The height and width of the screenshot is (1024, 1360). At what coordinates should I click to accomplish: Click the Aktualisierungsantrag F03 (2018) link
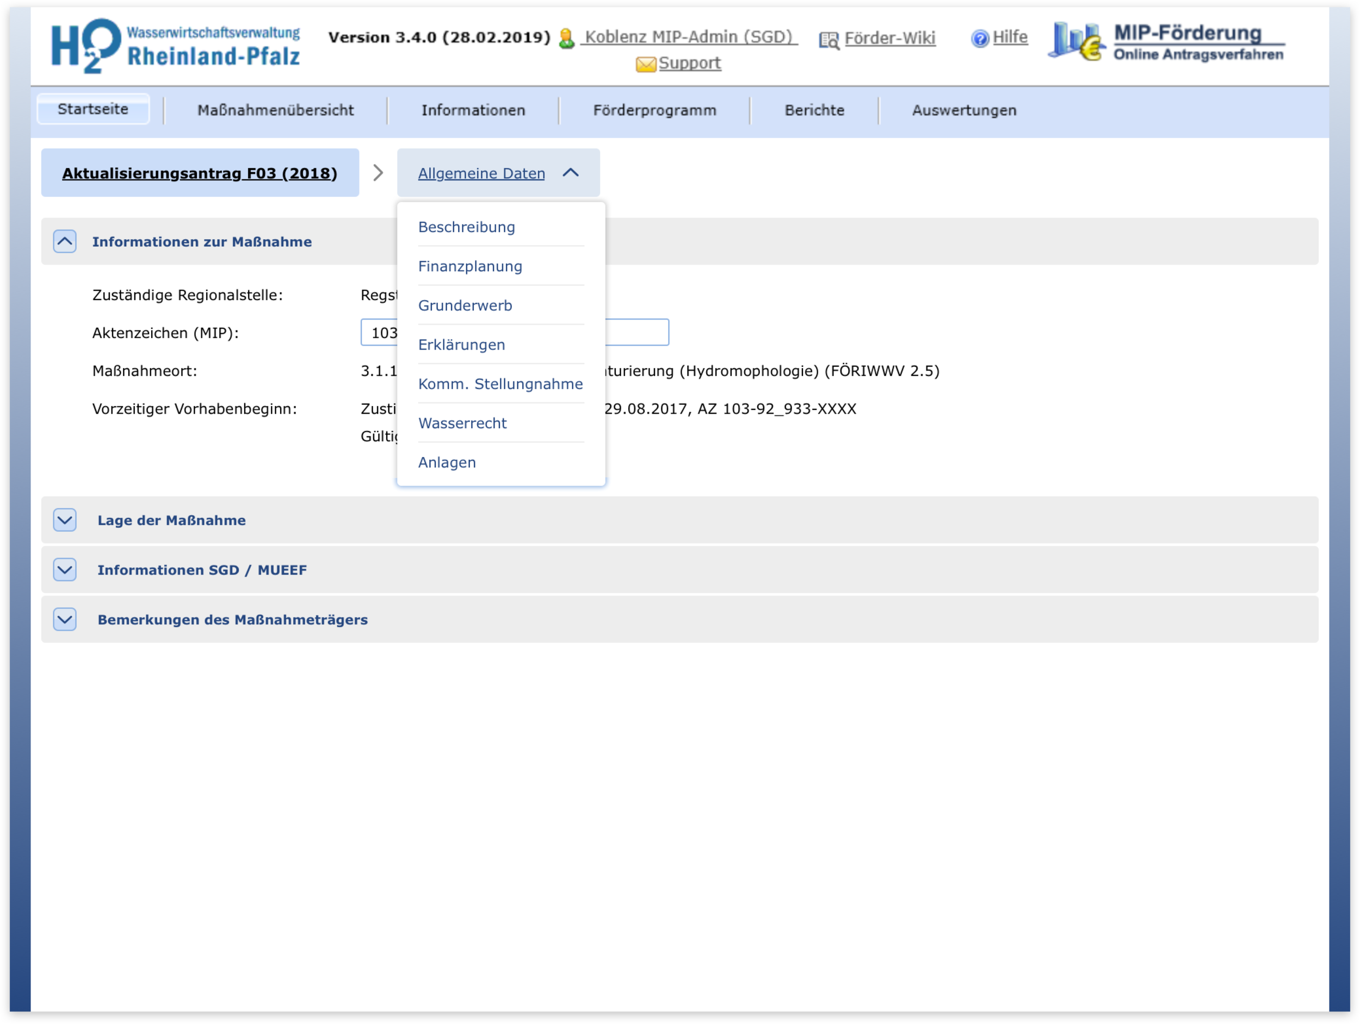[x=199, y=173]
